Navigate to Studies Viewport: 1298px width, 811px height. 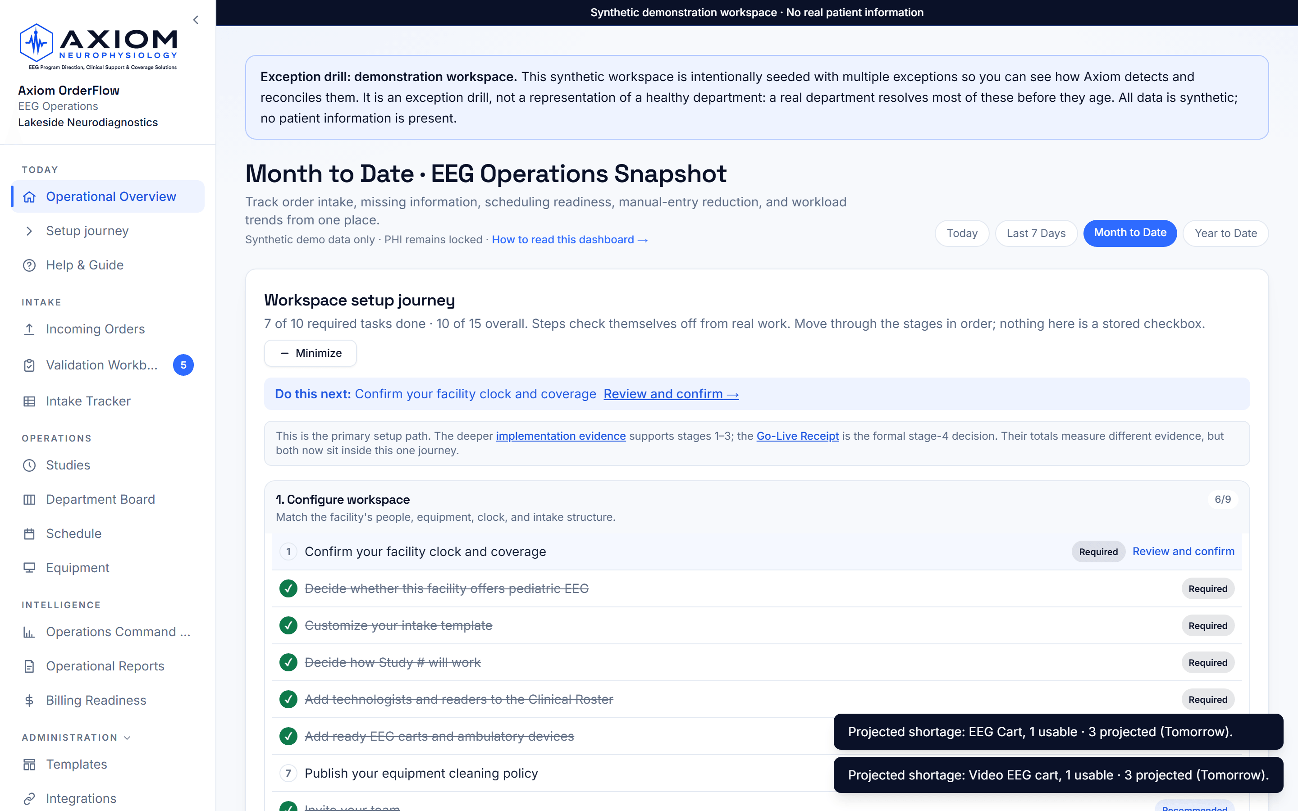coord(107,465)
